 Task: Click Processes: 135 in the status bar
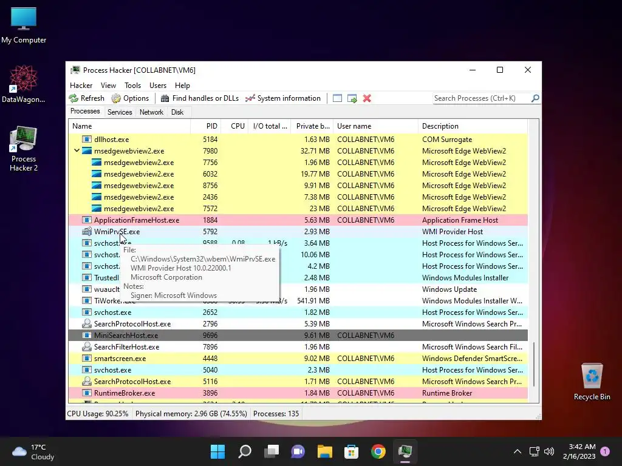click(x=276, y=414)
